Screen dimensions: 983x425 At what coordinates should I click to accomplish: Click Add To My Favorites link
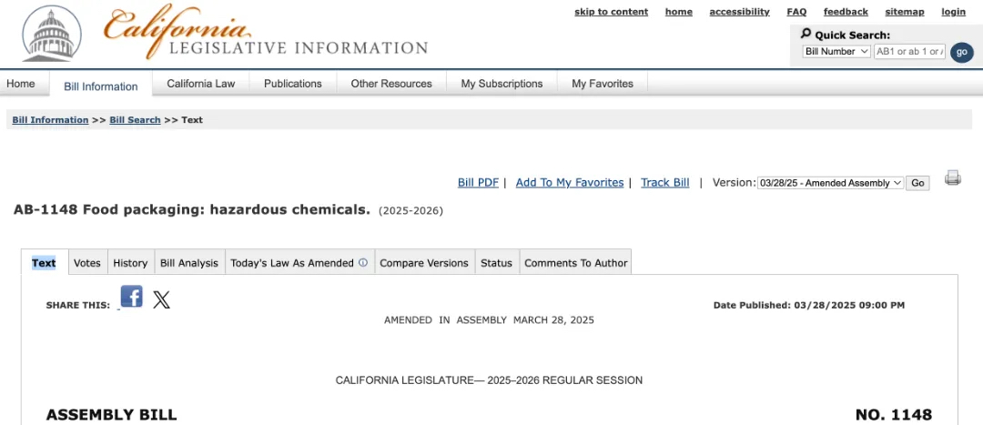tap(569, 182)
